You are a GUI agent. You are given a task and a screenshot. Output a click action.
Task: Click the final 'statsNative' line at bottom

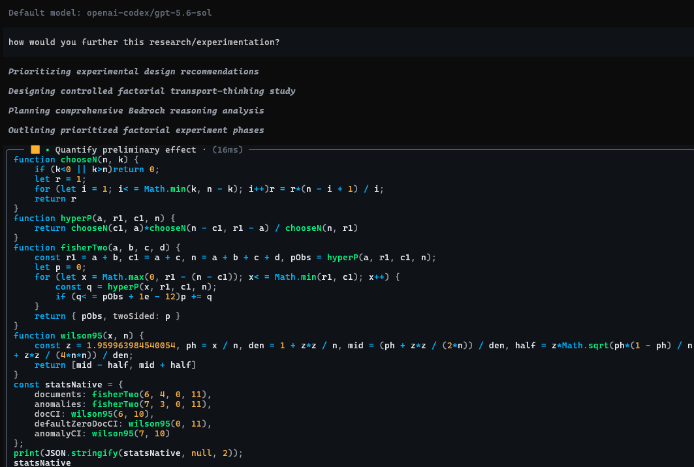(x=42, y=462)
